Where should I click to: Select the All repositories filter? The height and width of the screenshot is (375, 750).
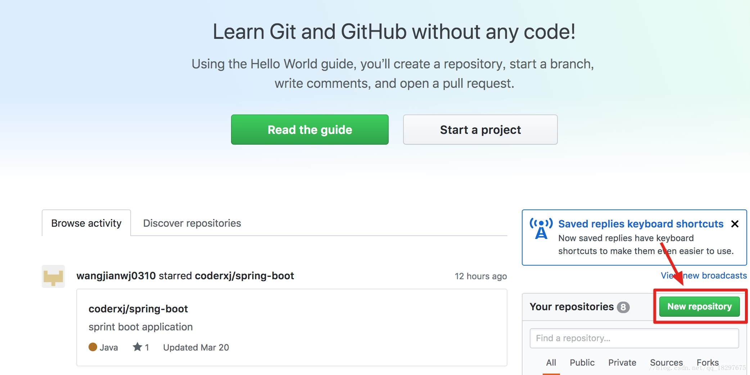tap(551, 362)
